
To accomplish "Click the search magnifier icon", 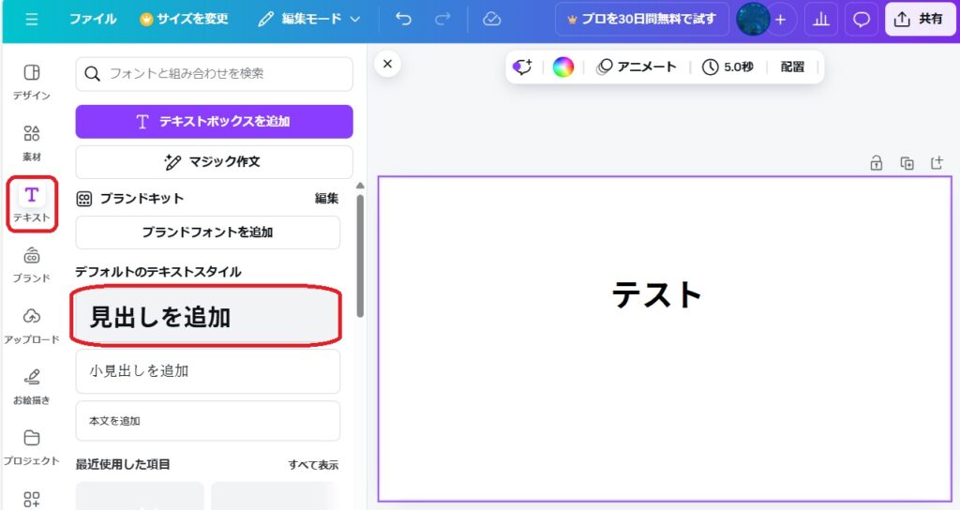I will click(x=93, y=74).
